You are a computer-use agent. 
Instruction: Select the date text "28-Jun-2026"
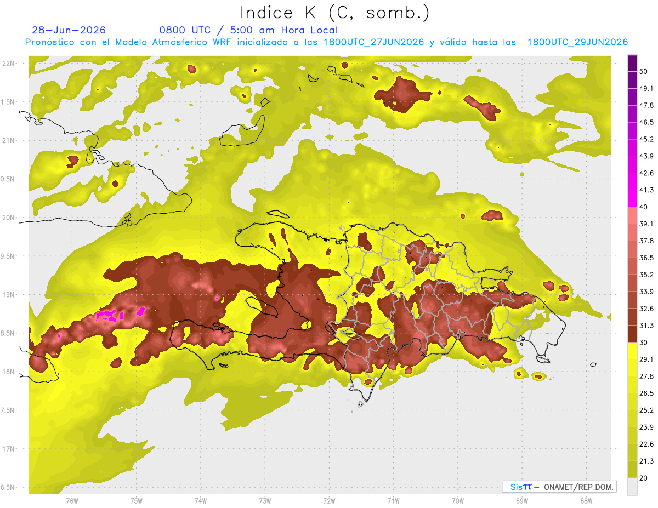(69, 30)
